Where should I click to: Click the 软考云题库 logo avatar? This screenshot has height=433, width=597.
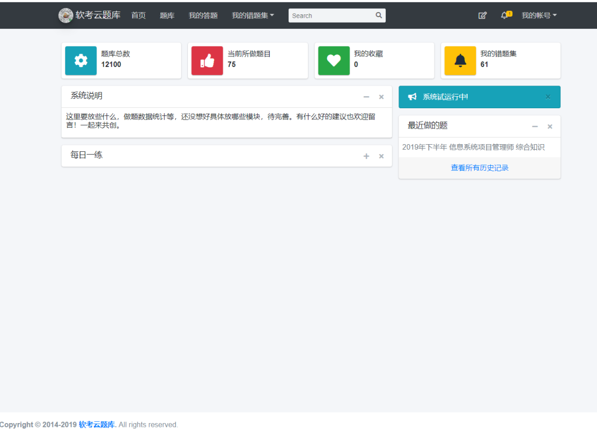(65, 15)
